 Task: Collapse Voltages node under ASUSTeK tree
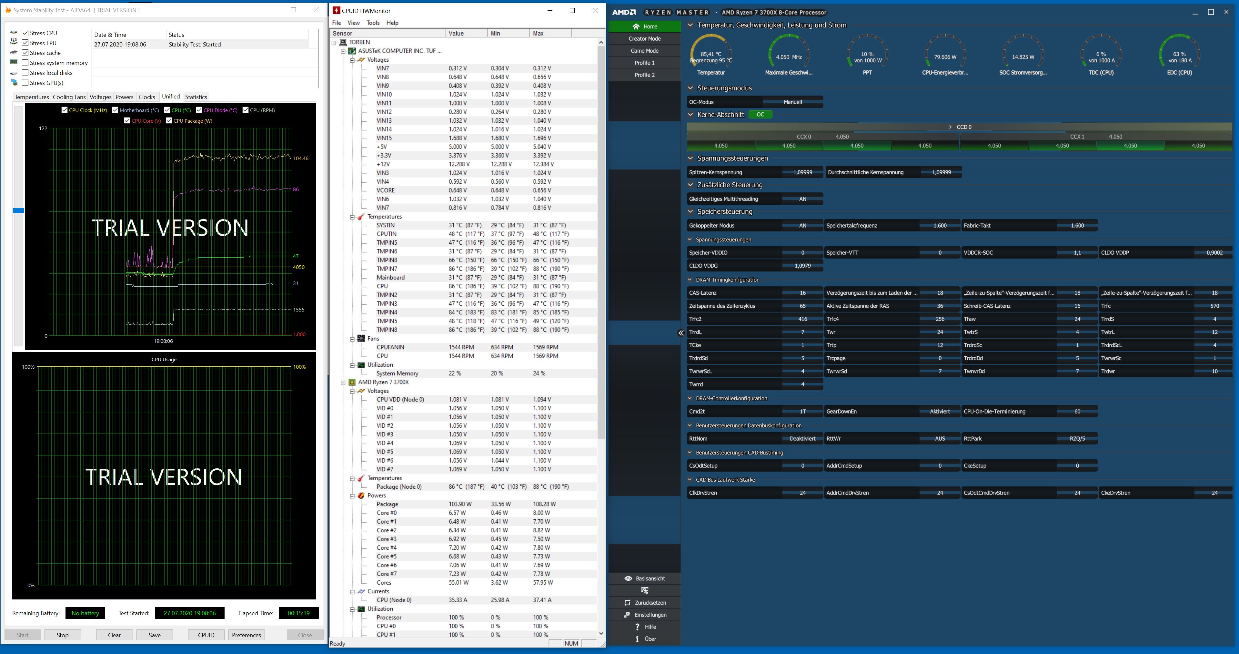[352, 60]
